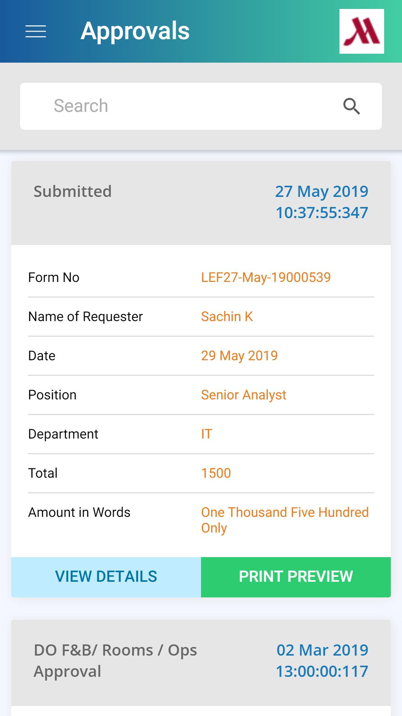Tap the 27 May 2019 timestamp

(322, 202)
